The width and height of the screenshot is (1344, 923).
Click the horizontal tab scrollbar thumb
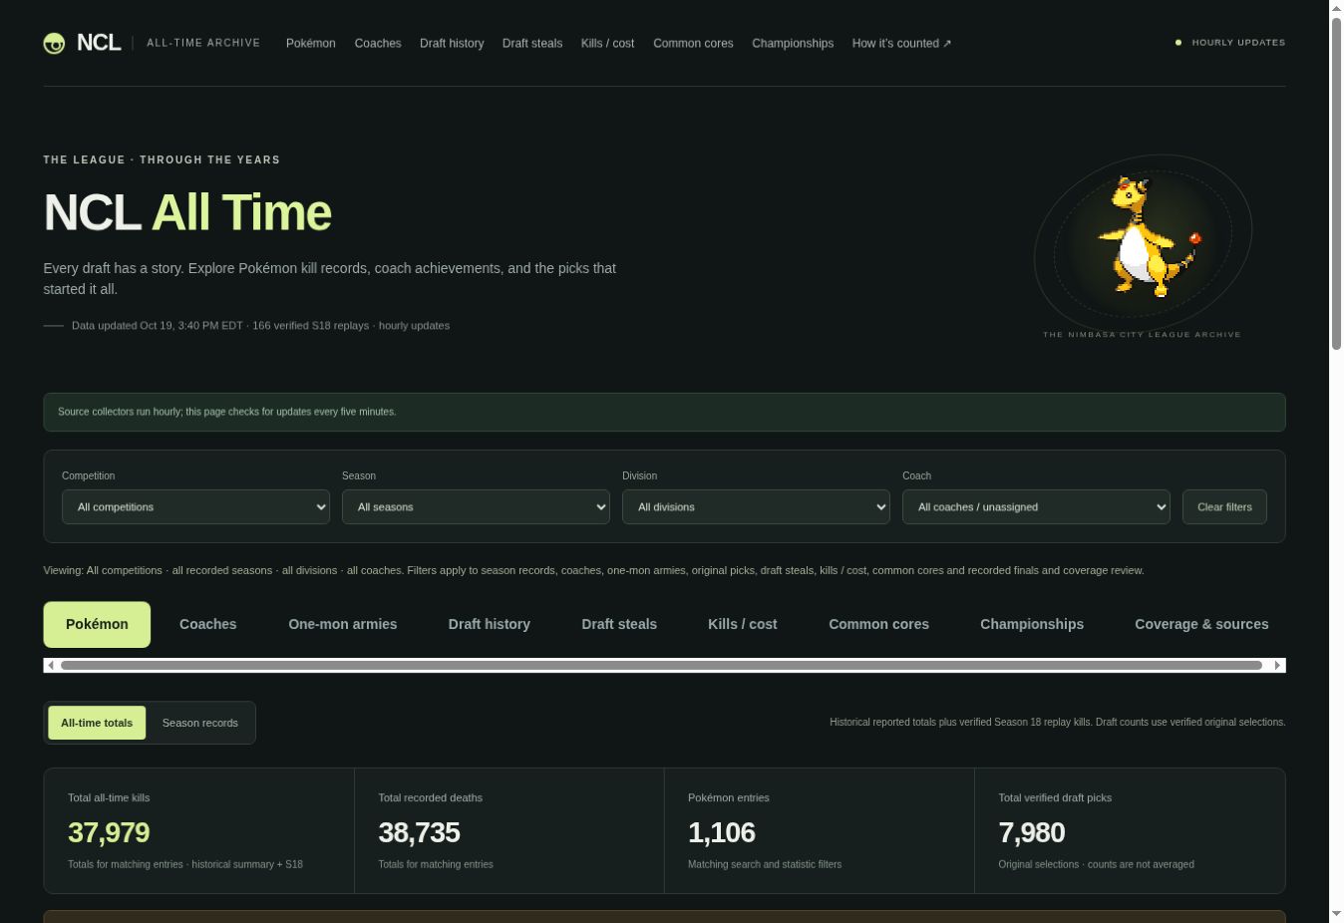(x=661, y=665)
